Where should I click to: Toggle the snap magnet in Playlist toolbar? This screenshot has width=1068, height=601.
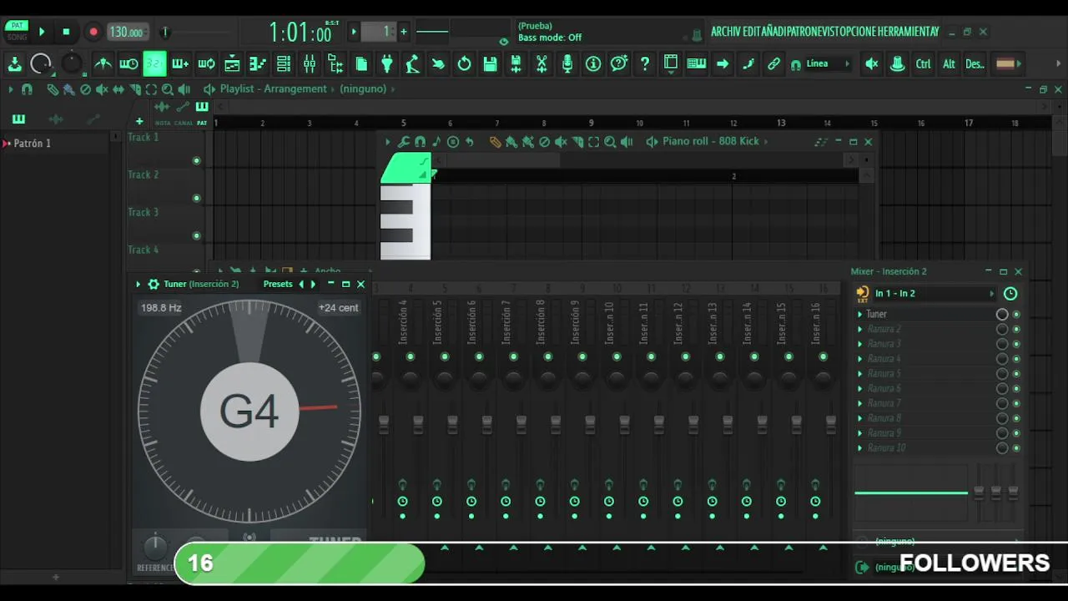click(27, 89)
